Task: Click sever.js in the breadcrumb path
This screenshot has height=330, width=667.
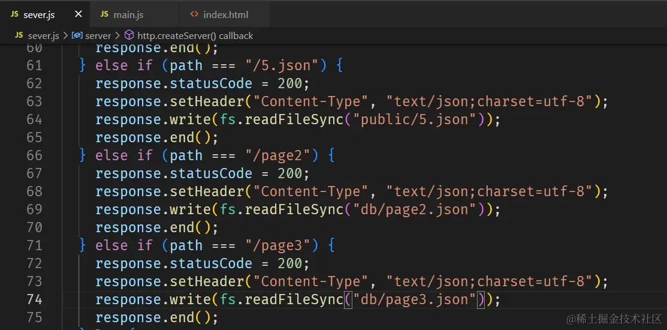Action: (x=43, y=36)
